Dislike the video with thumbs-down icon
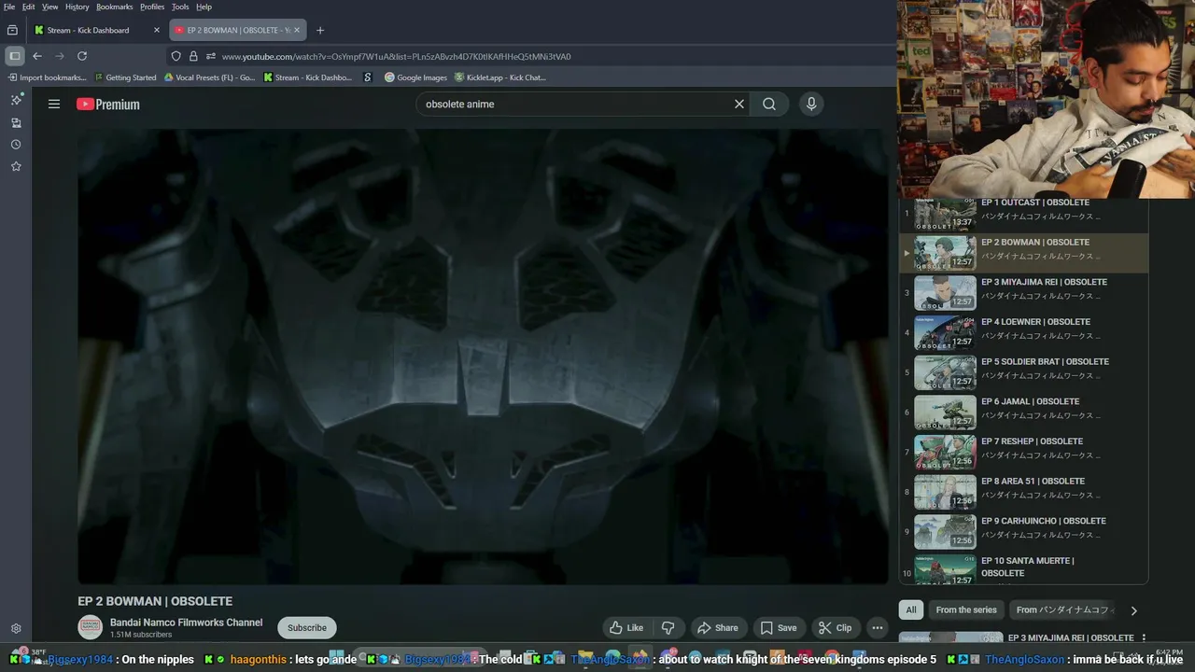 668,628
